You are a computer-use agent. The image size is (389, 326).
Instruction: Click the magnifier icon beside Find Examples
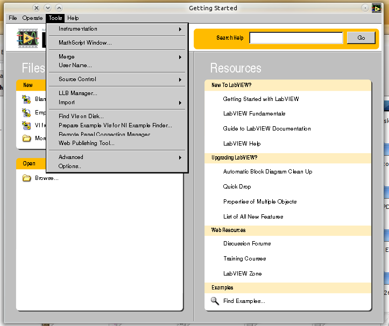[x=215, y=301]
